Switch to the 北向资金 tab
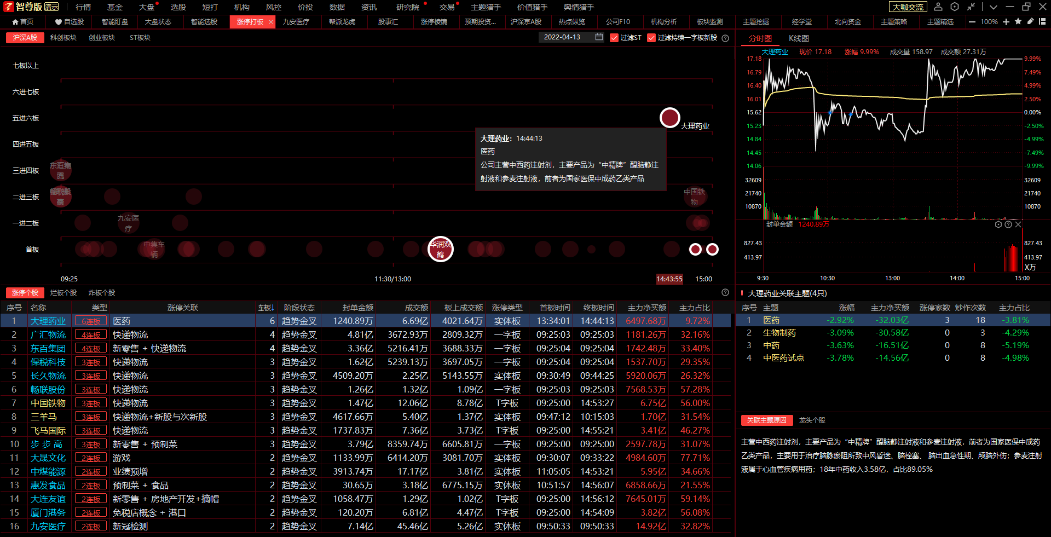The width and height of the screenshot is (1051, 537). point(848,22)
